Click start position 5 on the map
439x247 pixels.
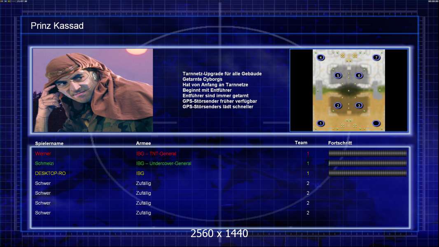click(x=338, y=75)
